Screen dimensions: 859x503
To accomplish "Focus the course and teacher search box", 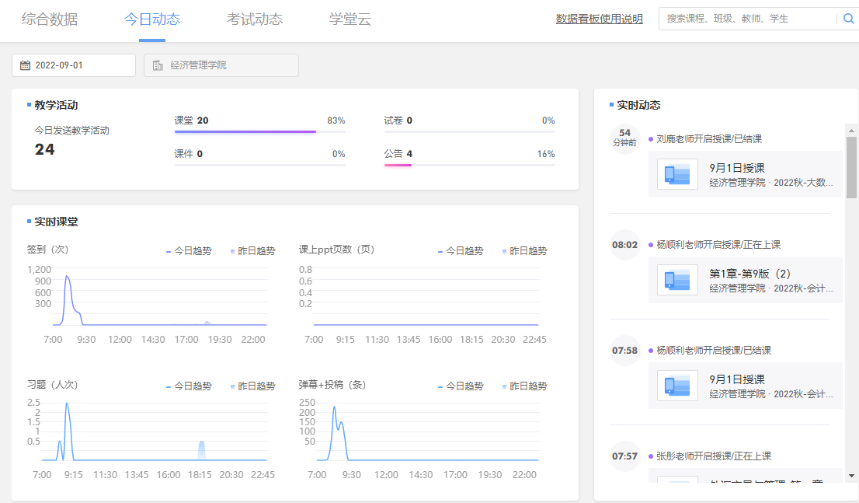I will click(x=746, y=19).
